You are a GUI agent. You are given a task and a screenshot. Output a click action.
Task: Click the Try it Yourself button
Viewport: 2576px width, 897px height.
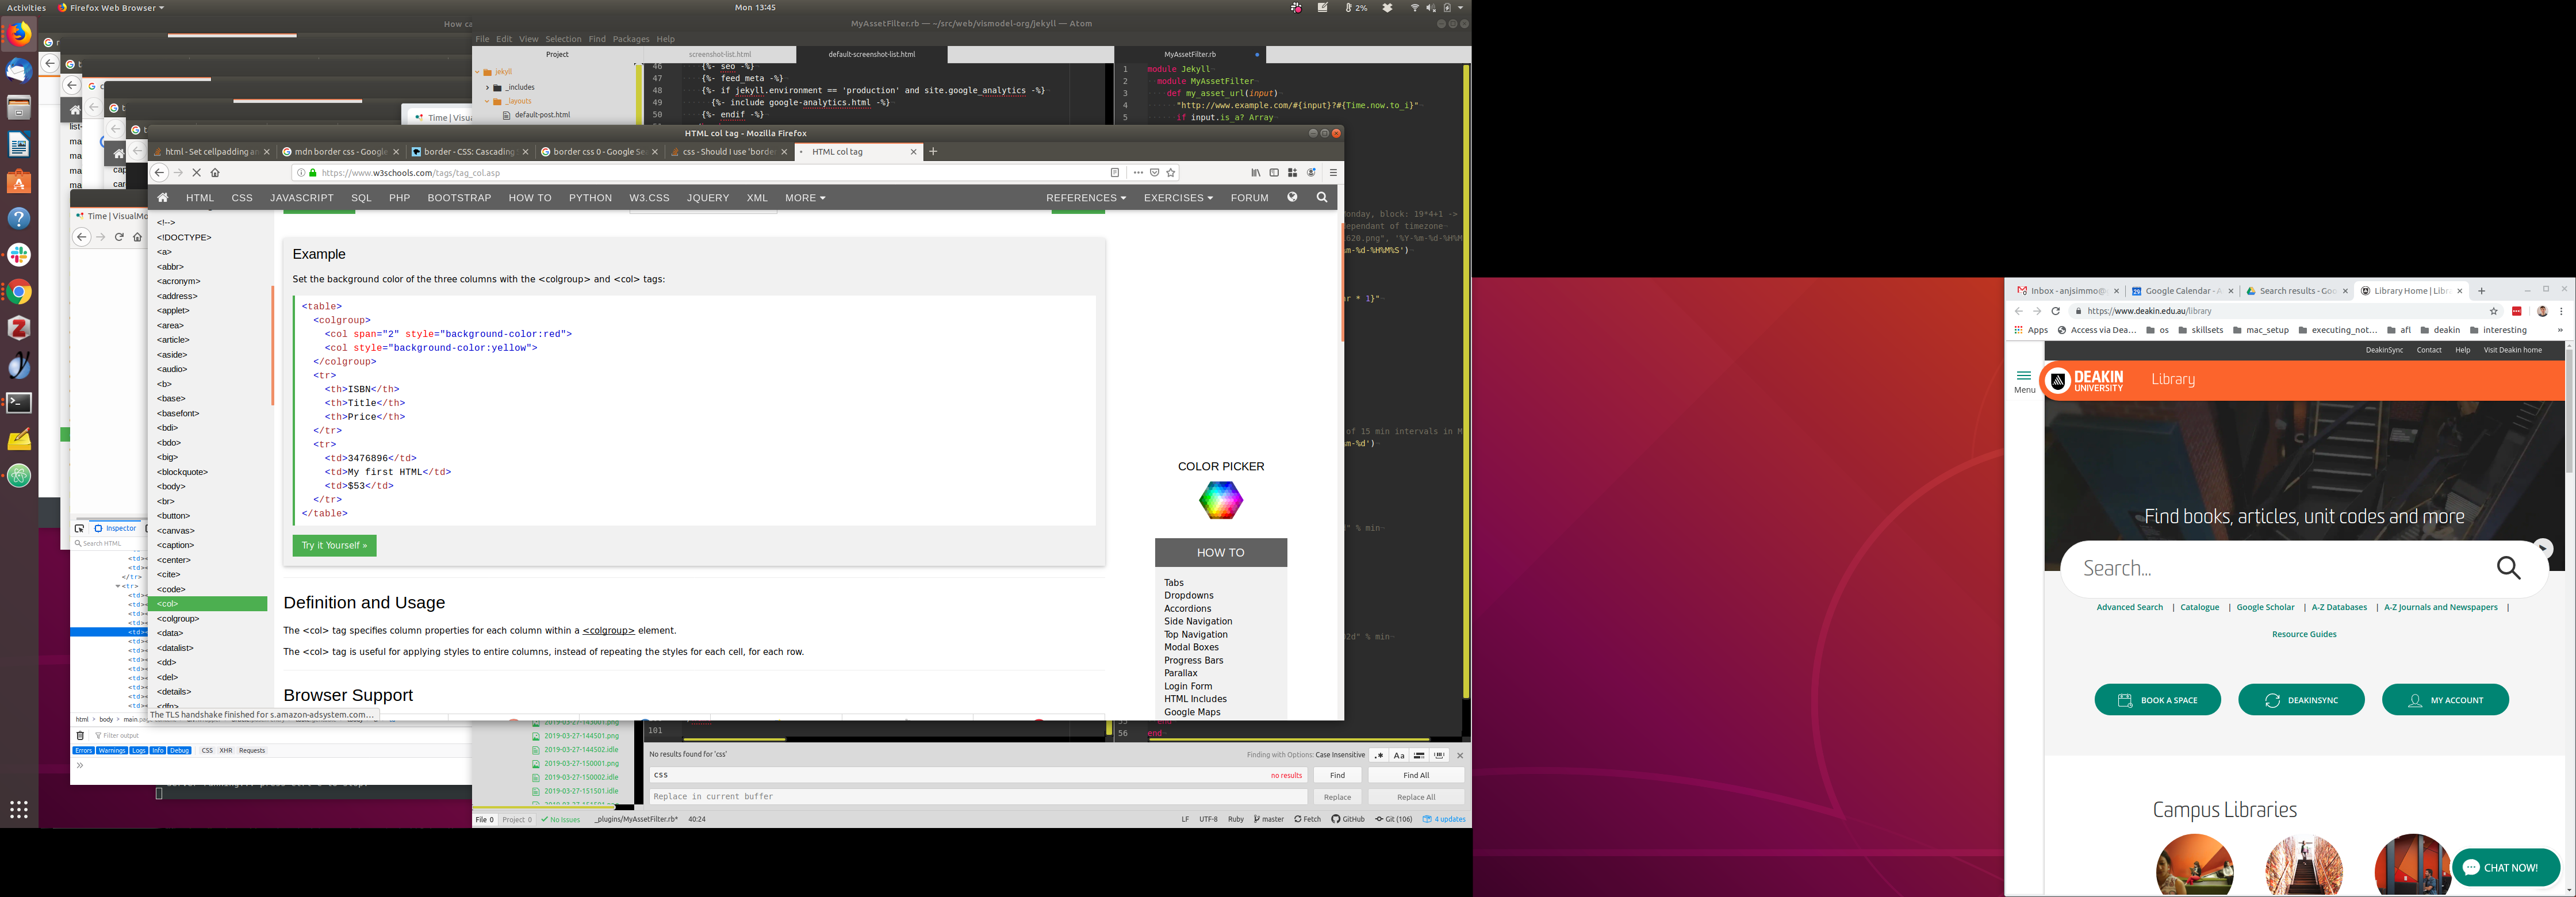point(334,546)
